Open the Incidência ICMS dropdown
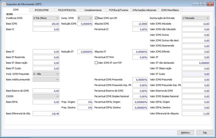Viewport: 216px width, 138px height. (x=46, y=18)
